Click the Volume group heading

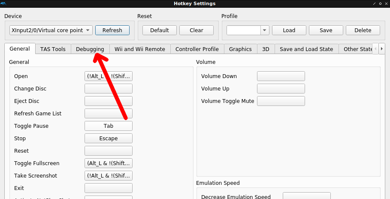206,62
